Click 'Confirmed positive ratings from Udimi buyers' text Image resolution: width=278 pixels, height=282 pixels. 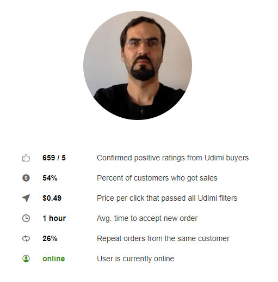click(x=172, y=158)
